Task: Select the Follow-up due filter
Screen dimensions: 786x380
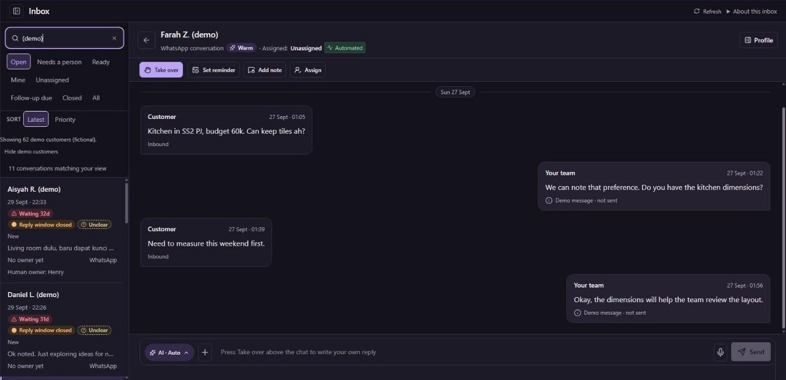Action: (31, 98)
